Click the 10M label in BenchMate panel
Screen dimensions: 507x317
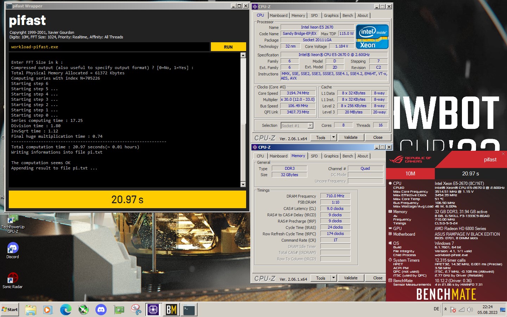coord(410,174)
